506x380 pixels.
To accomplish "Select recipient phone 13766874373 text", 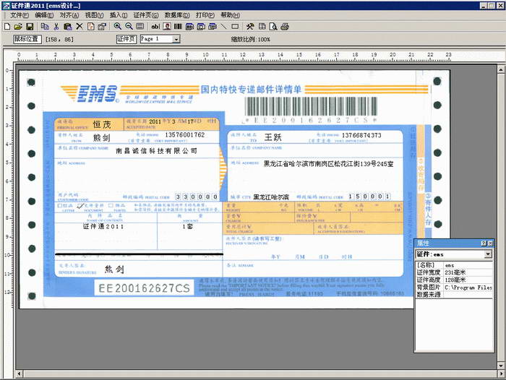I will click(361, 135).
